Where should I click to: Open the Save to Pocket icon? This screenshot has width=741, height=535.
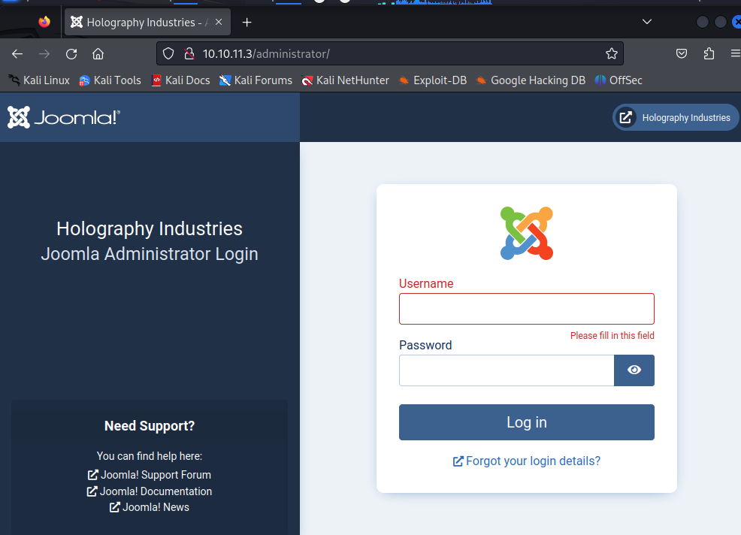point(682,53)
